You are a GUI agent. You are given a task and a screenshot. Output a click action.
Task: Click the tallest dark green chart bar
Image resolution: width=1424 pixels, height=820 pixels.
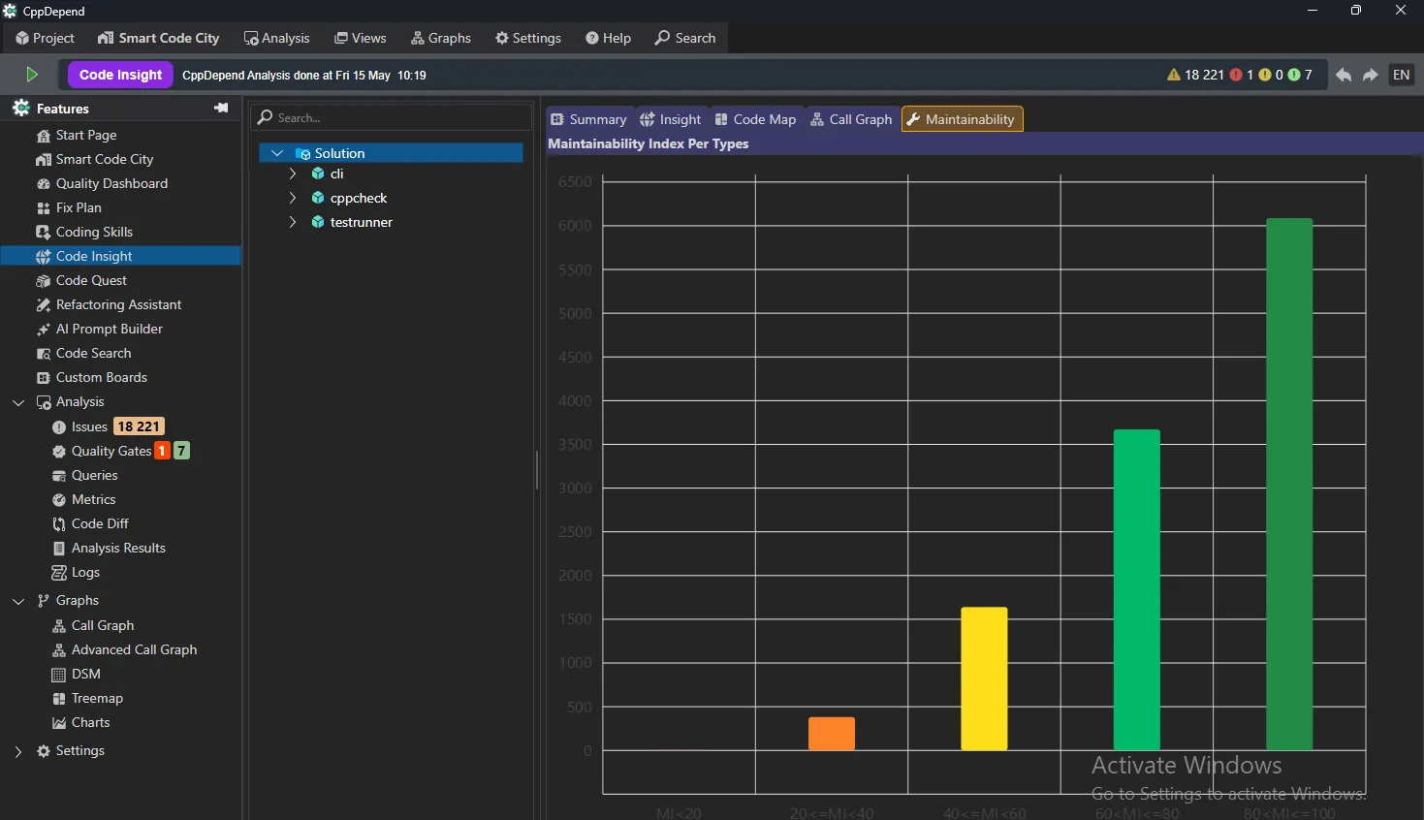click(1289, 484)
